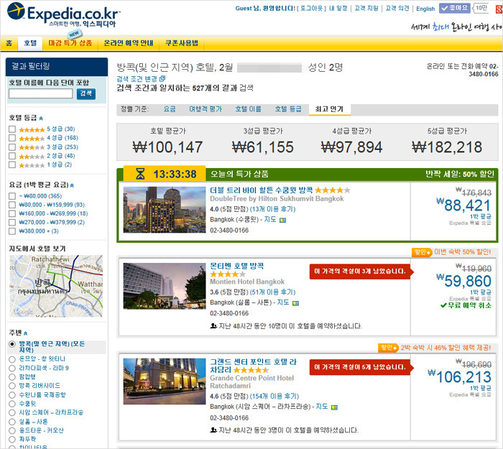Image resolution: width=503 pixels, height=449 pixels.
Task: Sort results by 호텔 등급
Action: (x=288, y=109)
